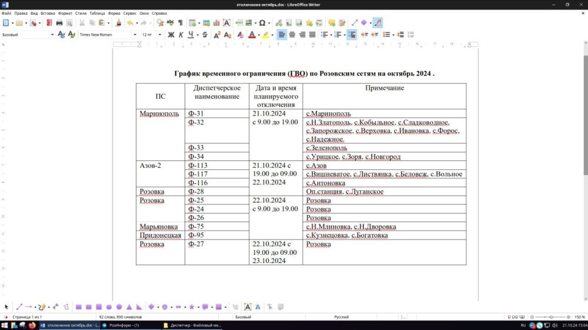This screenshot has height=330, width=588.
Task: Toggle align right
Action: 302,35
